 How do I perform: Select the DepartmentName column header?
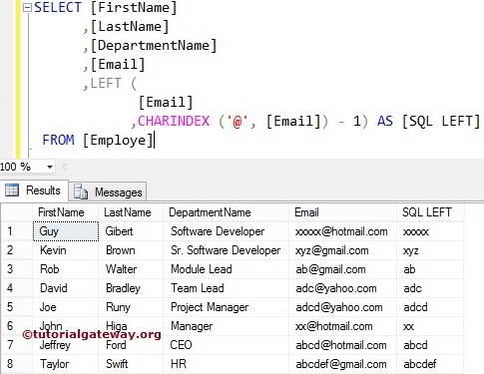click(x=226, y=212)
